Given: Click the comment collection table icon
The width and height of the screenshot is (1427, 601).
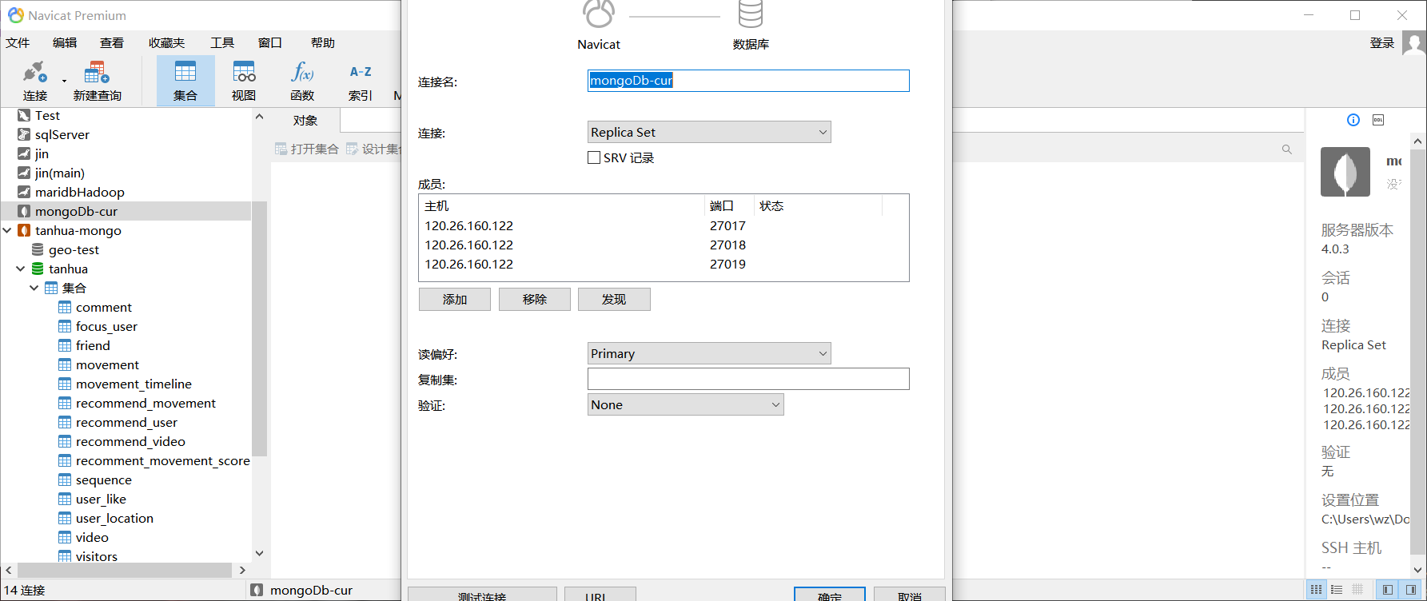Looking at the screenshot, I should tap(65, 308).
